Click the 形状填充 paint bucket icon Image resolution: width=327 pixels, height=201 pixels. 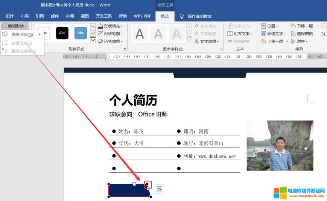(x=100, y=26)
